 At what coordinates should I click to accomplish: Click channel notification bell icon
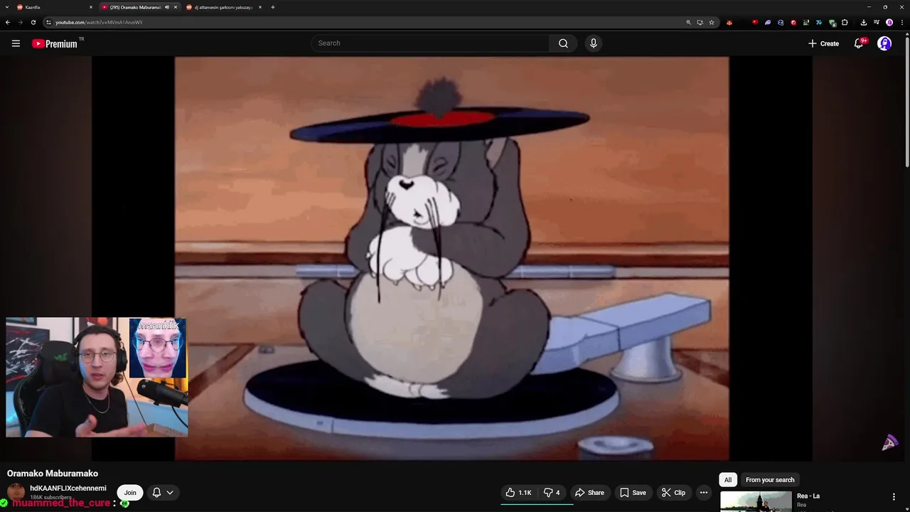pos(156,492)
